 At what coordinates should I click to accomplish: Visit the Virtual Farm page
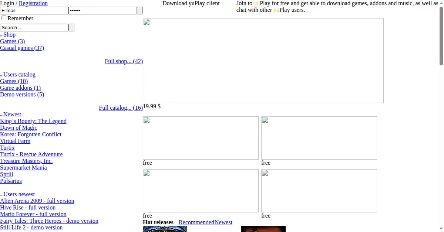point(15,141)
